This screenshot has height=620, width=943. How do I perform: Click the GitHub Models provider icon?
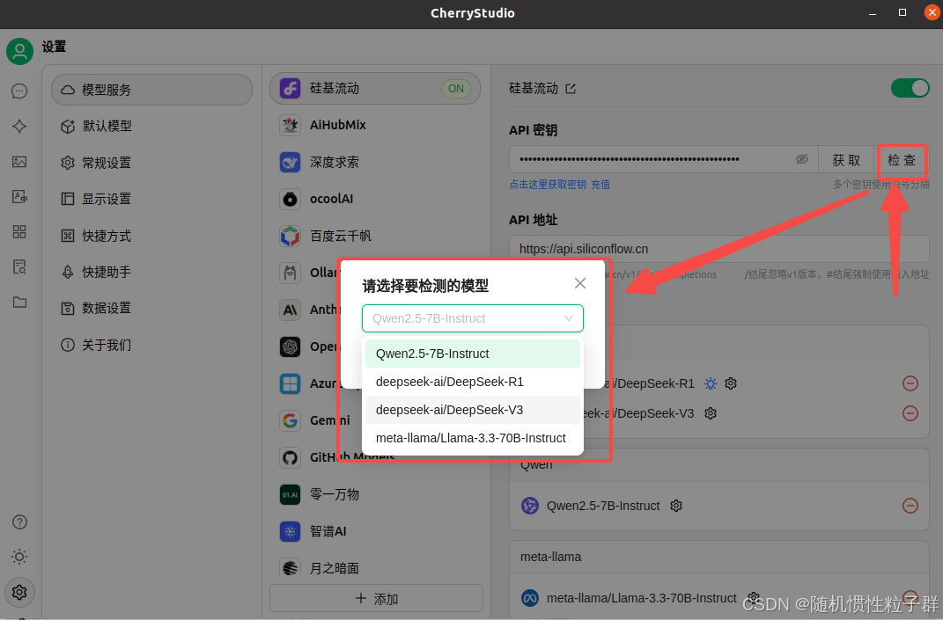[290, 458]
